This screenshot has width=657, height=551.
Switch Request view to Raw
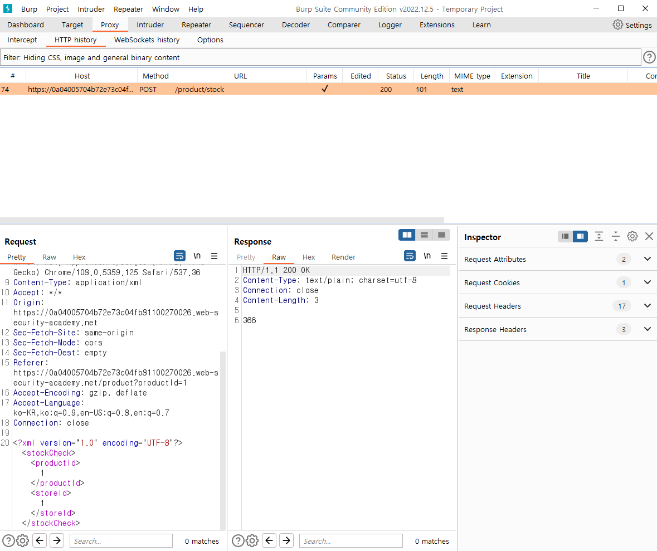(x=49, y=257)
